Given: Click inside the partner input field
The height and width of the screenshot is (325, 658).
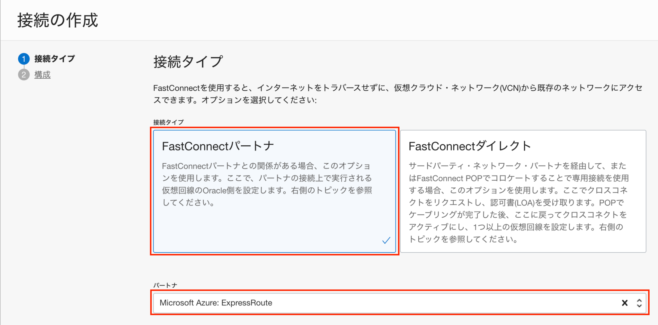Looking at the screenshot, I should [353, 302].
